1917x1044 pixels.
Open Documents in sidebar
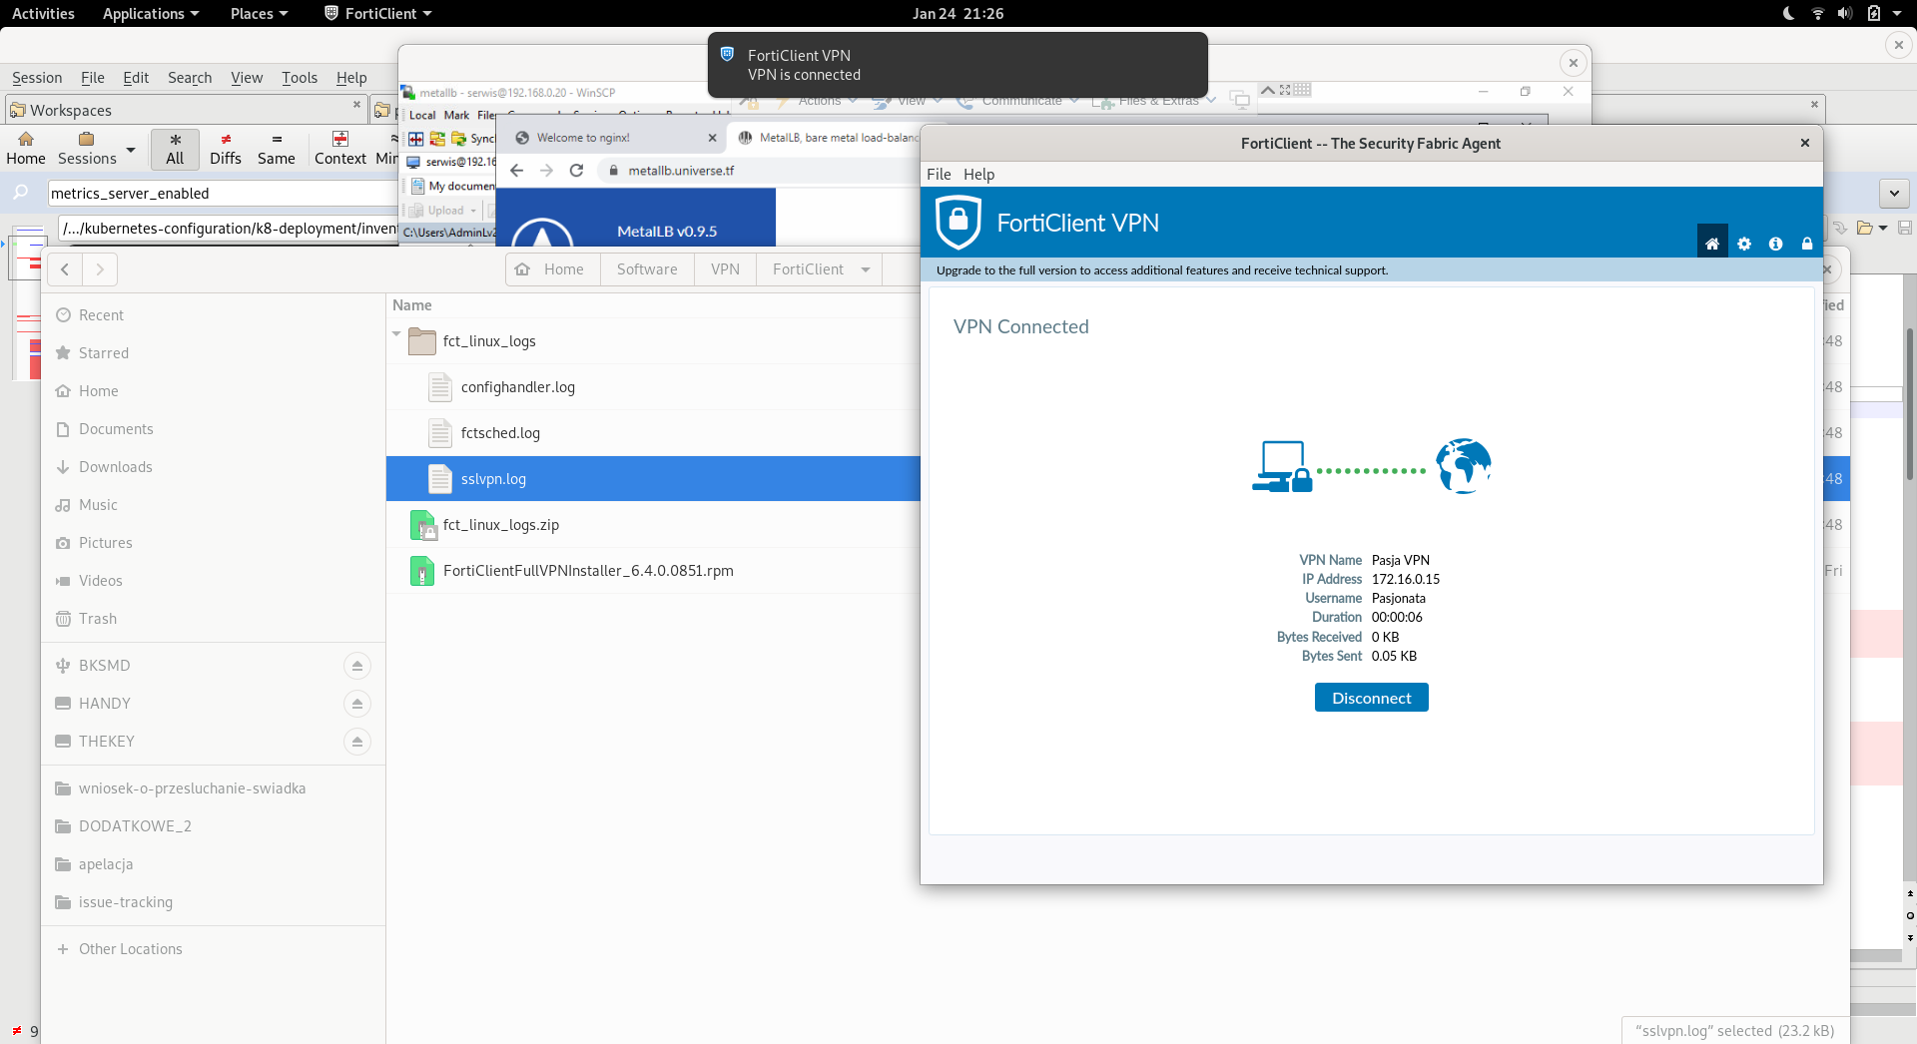pyautogui.click(x=213, y=429)
